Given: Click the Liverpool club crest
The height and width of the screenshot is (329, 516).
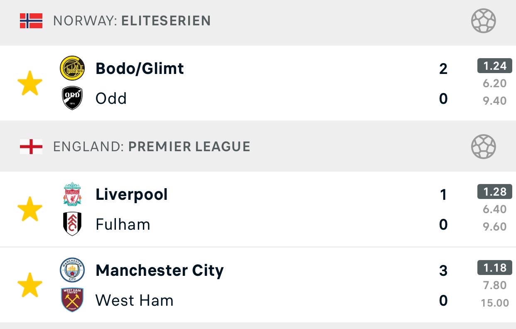Looking at the screenshot, I should pos(72,194).
